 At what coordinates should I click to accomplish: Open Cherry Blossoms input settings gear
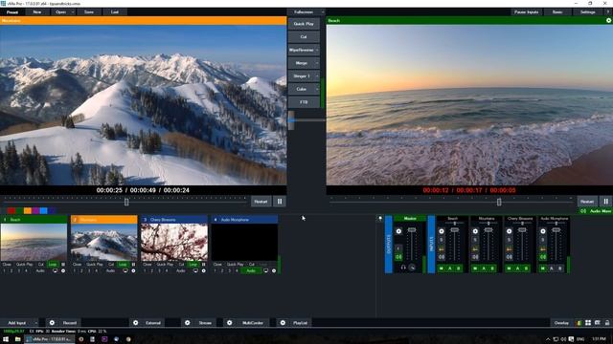[x=203, y=270]
